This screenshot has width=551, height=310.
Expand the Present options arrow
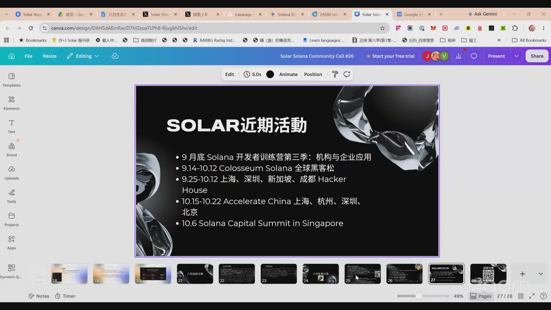point(516,56)
